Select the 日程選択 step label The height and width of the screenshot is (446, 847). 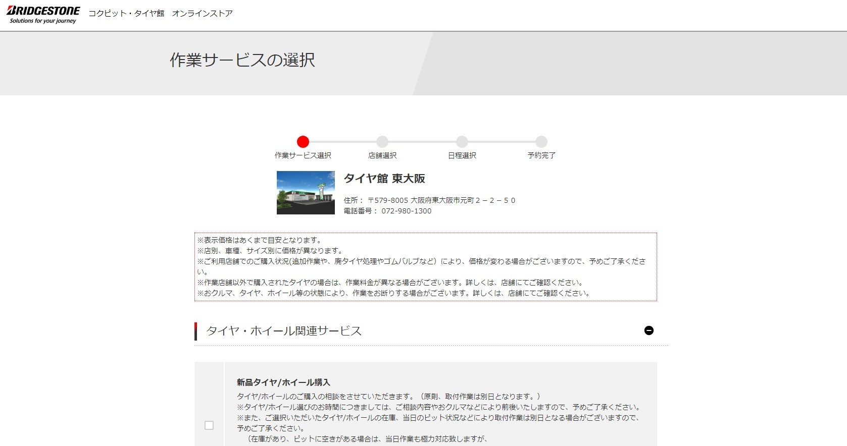(x=462, y=155)
